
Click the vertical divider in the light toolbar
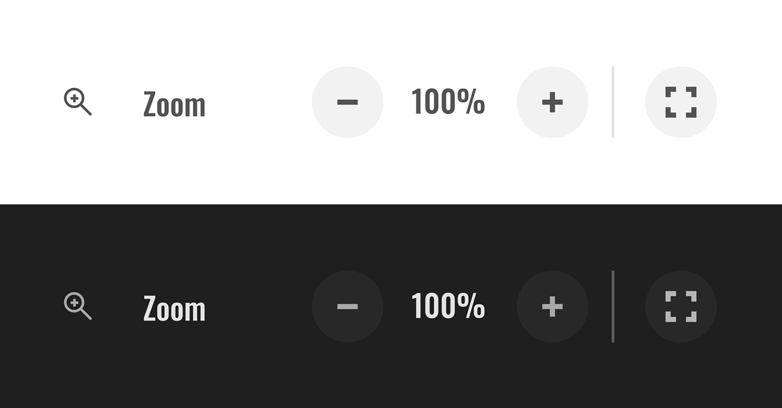click(x=613, y=102)
